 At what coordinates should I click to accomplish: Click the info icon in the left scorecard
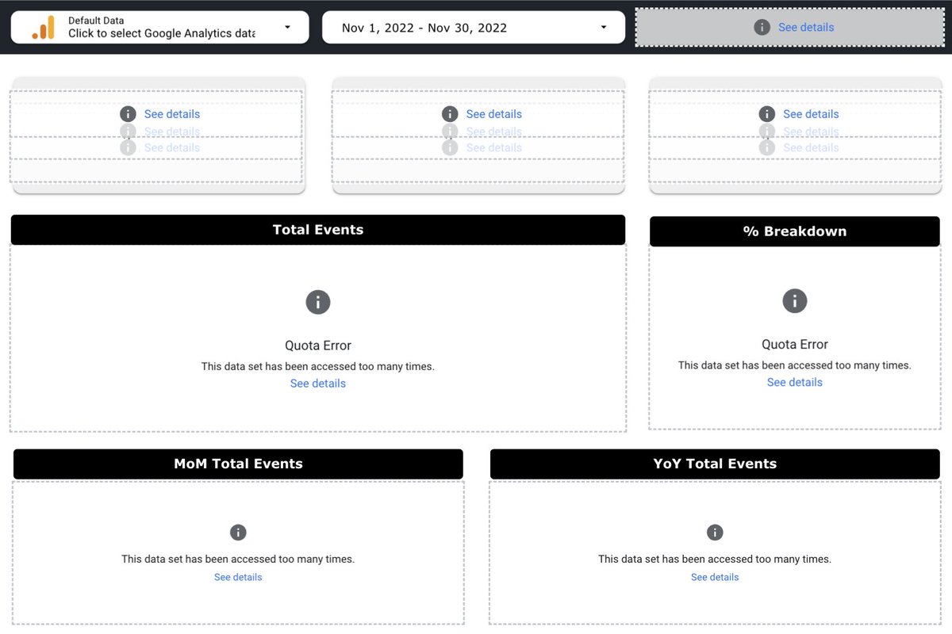click(128, 114)
